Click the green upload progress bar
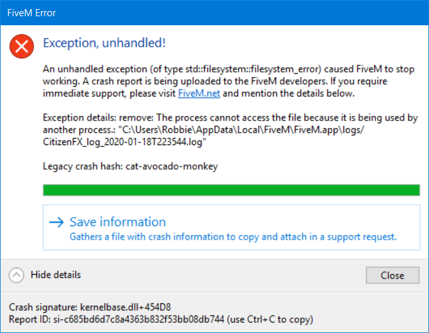 [231, 190]
